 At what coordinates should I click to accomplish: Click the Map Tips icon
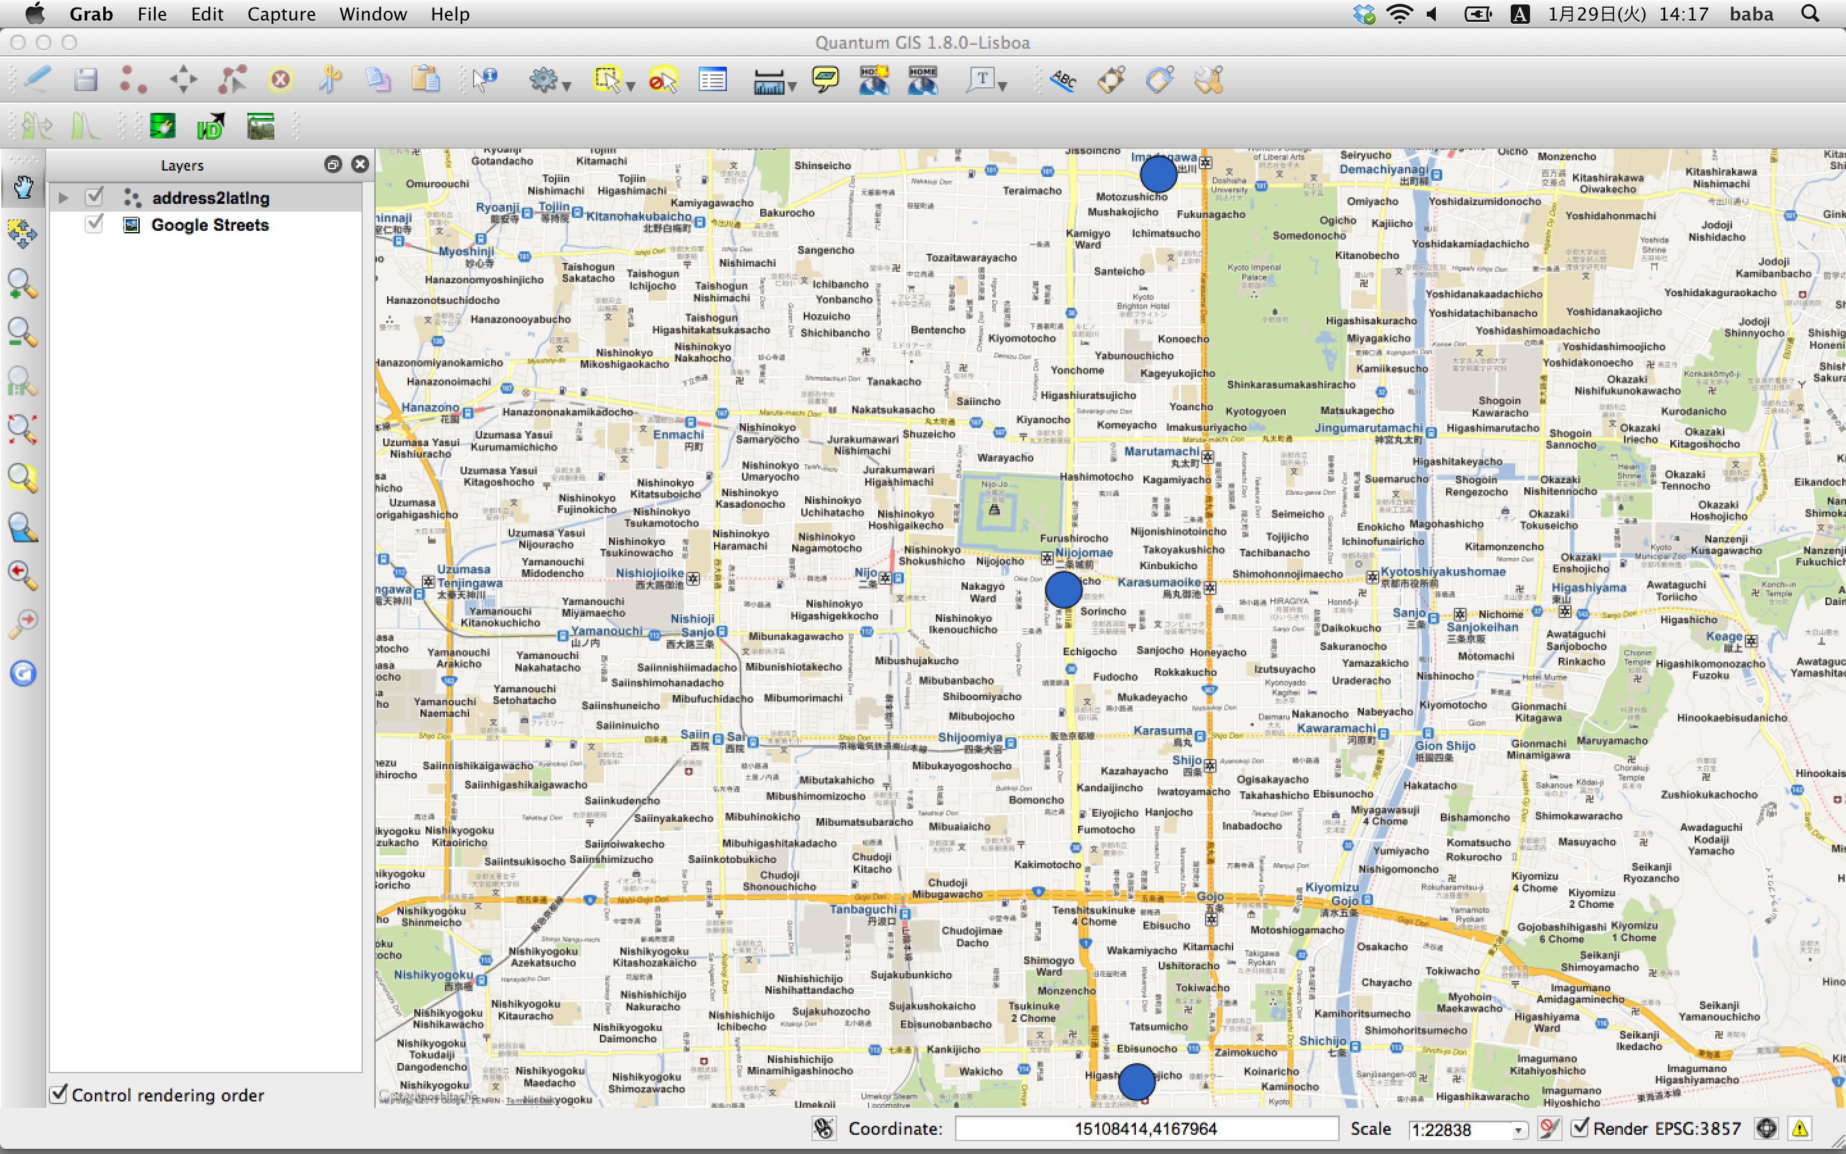pyautogui.click(x=824, y=79)
